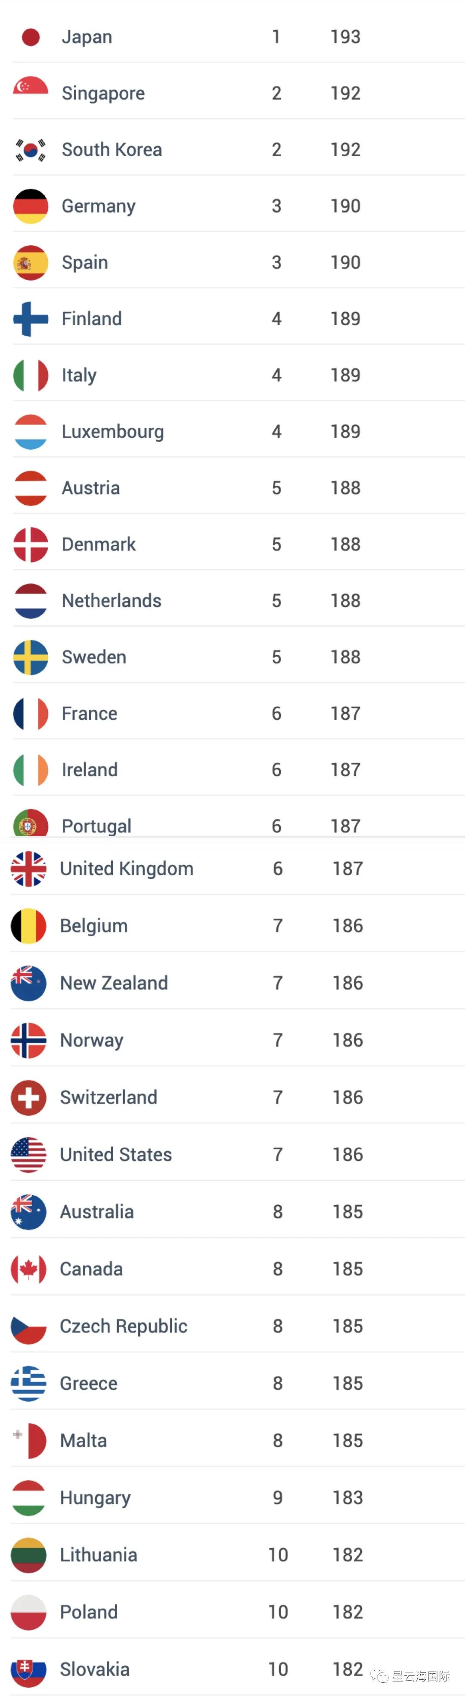Click the Canada flag icon
465x1697 pixels.
point(28,1269)
